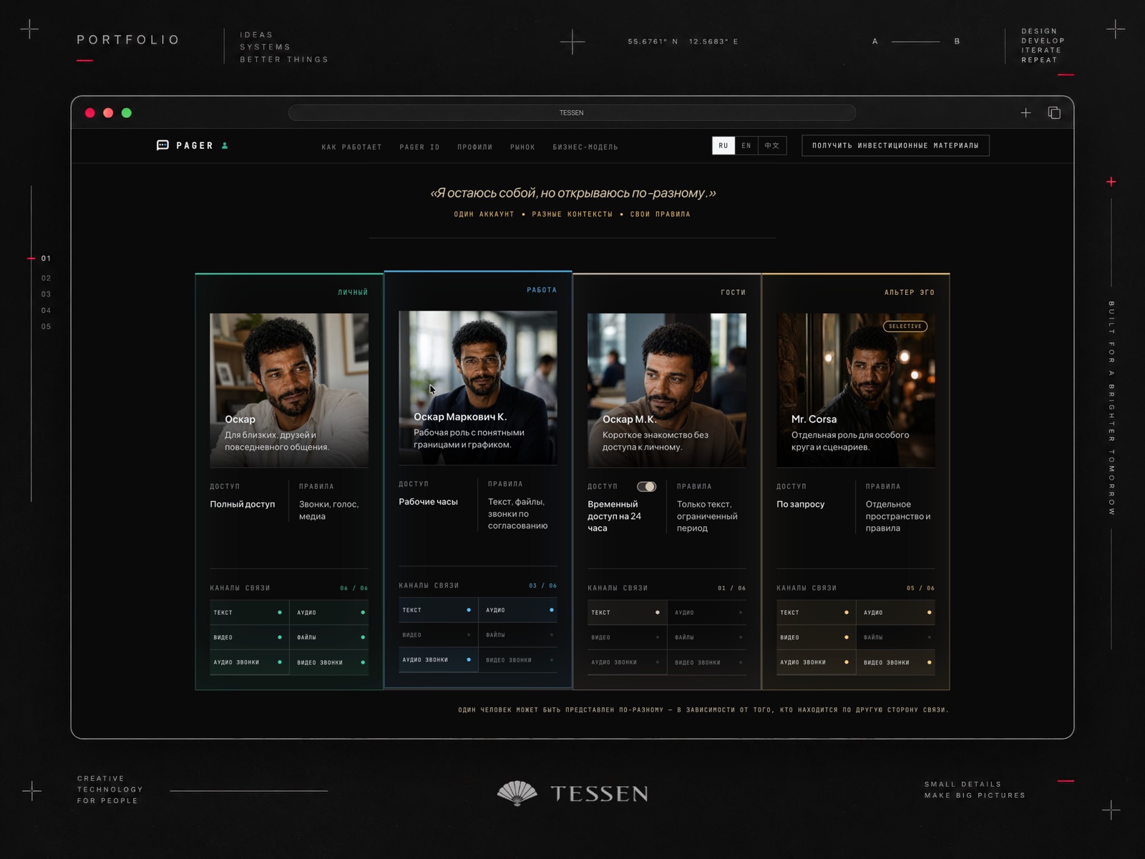Jump to page marker 05
This screenshot has height=859, width=1145.
coord(46,326)
